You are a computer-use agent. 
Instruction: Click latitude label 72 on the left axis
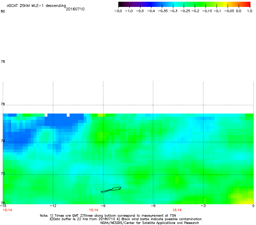point(3,173)
